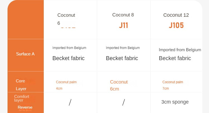Click the orange Coconut 6cm text
The image size is (209, 113).
point(119,85)
